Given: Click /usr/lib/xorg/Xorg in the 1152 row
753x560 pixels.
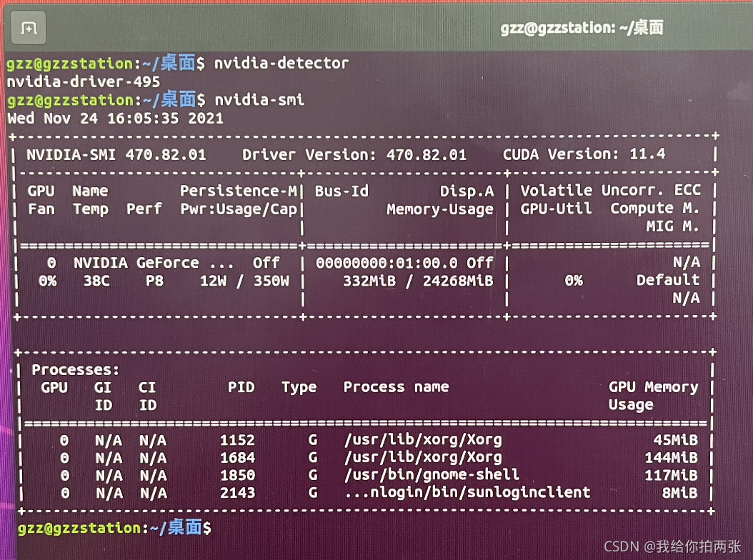Looking at the screenshot, I should click(x=423, y=440).
